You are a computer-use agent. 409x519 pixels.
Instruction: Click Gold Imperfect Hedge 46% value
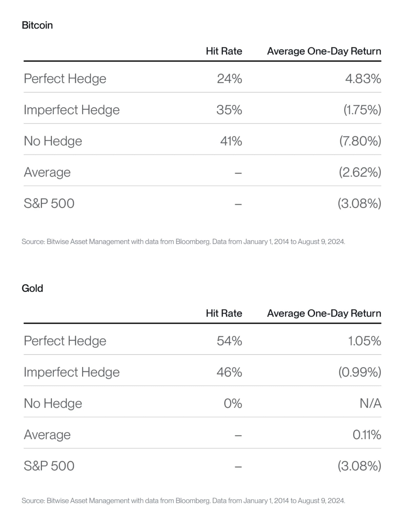point(229,372)
